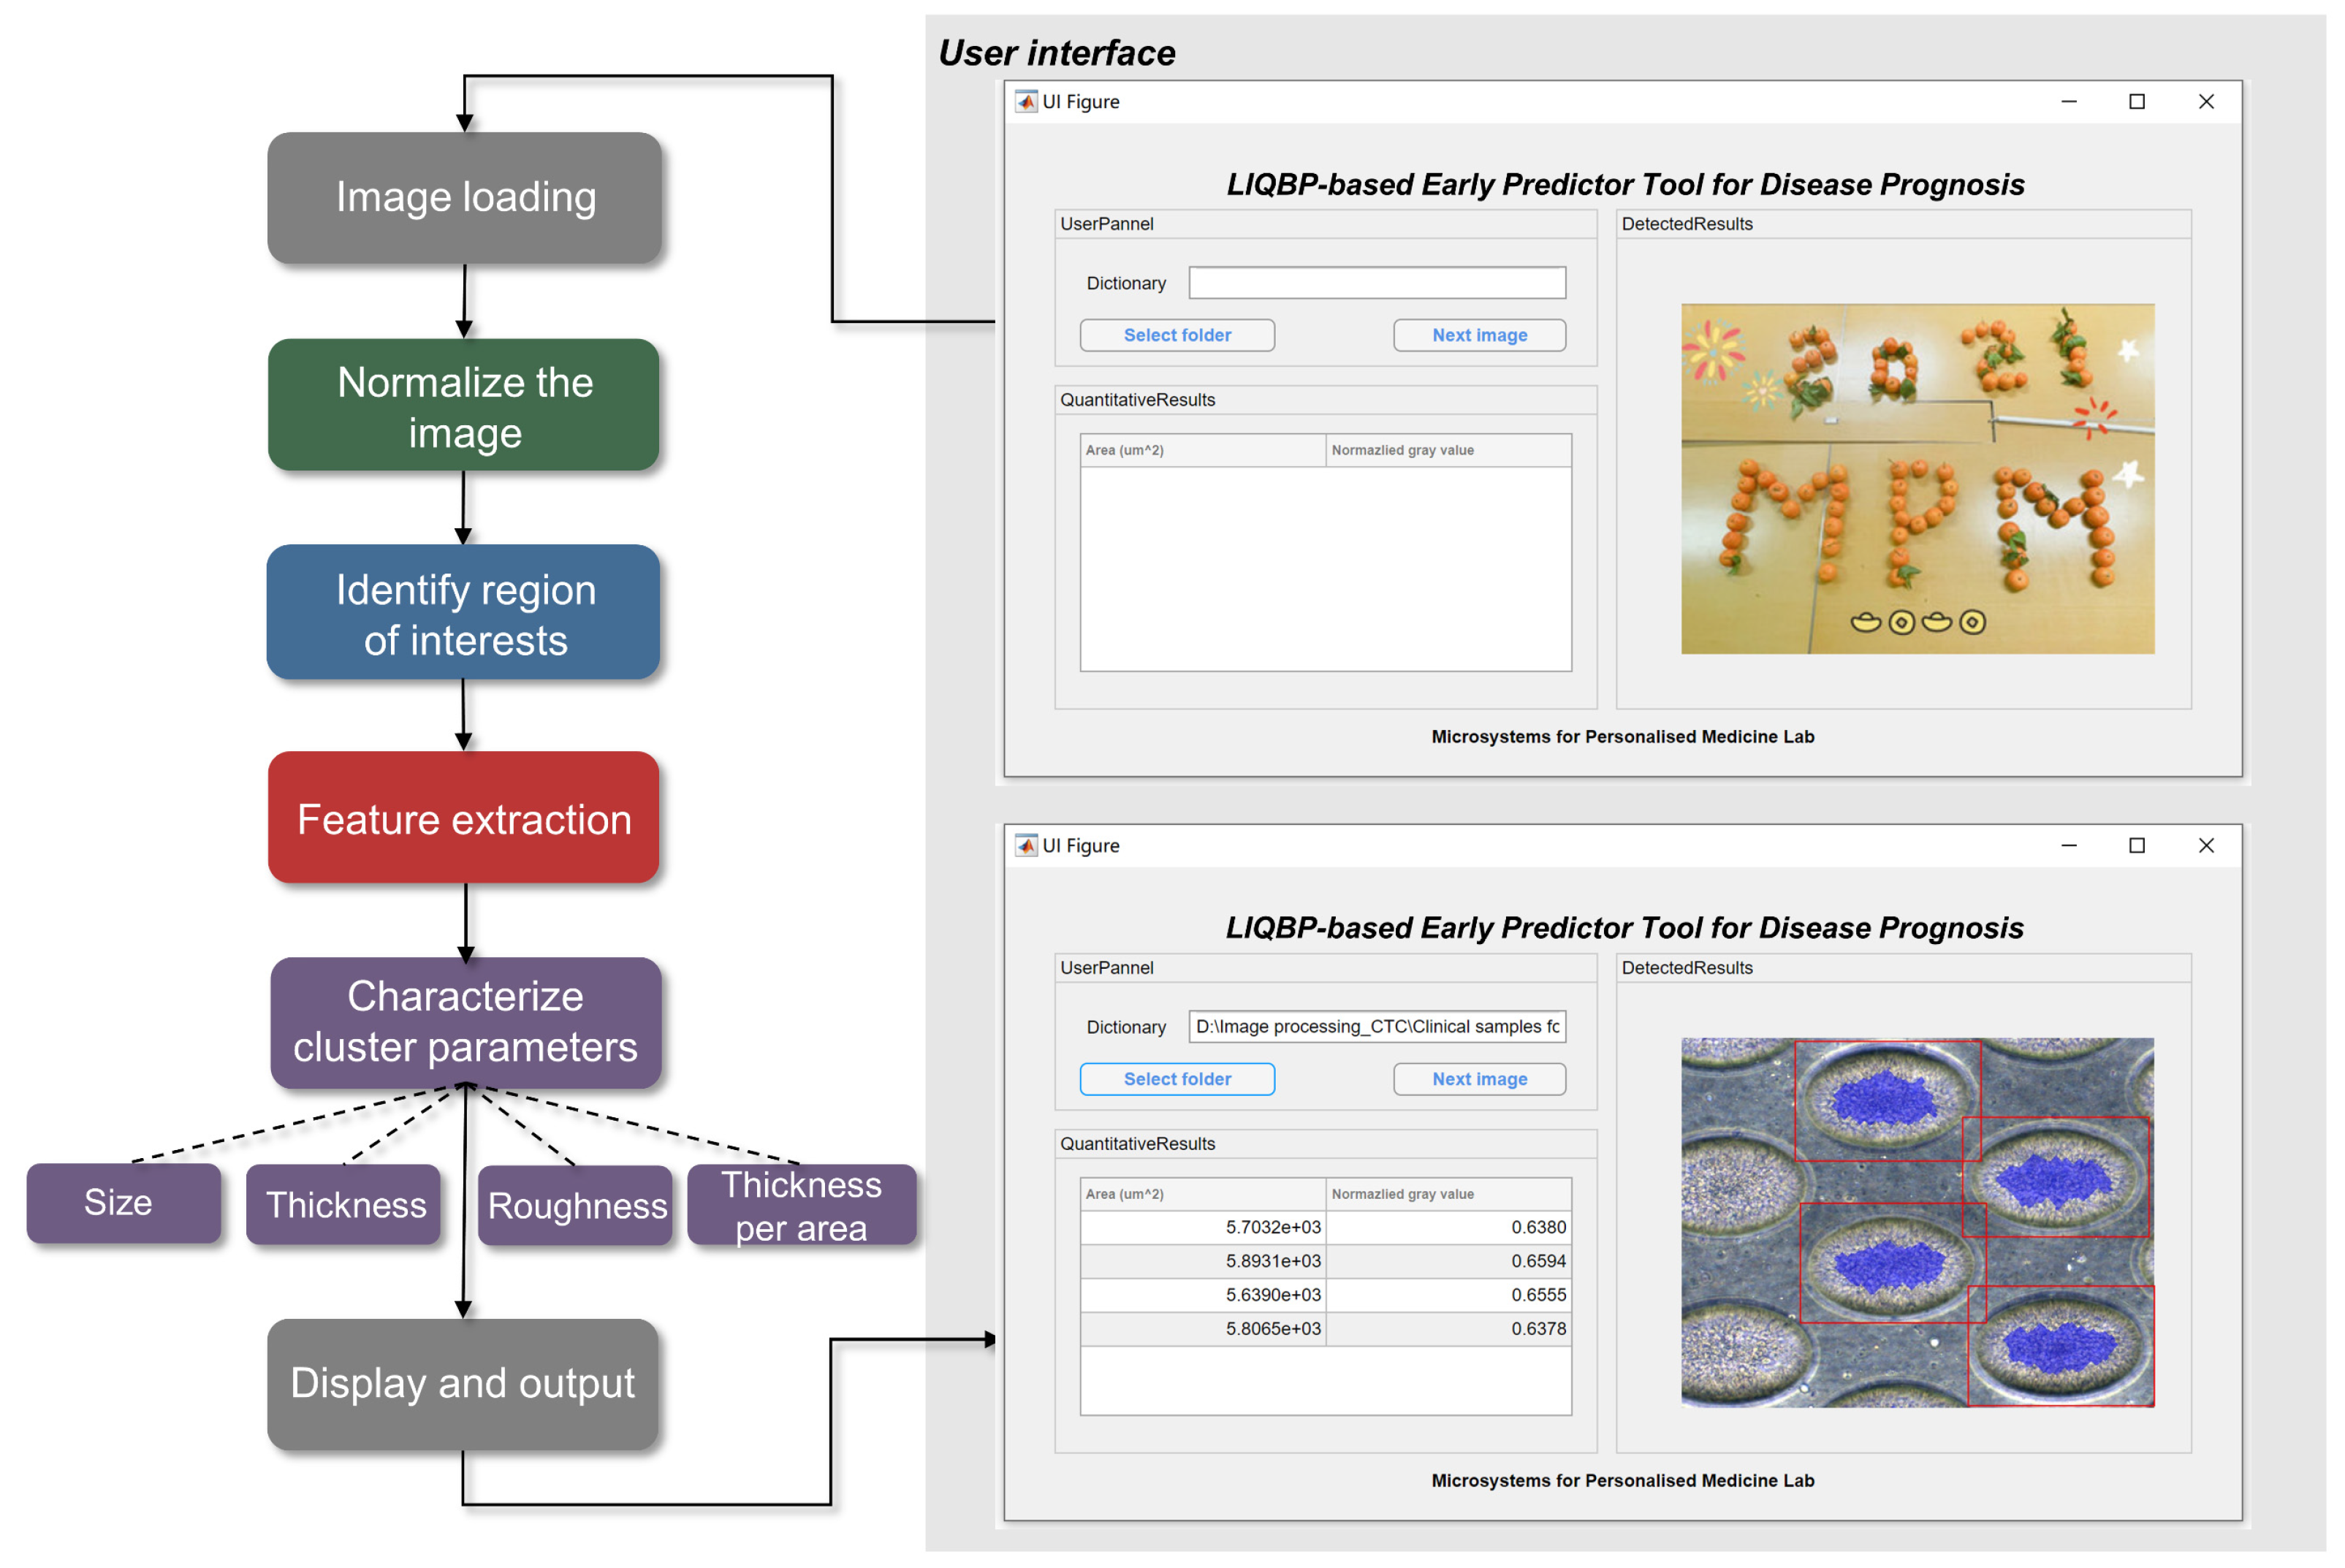Viewport: 2345px width, 1568px height.
Task: Click the fruit MPM image in DetectedResults
Action: 1917,479
